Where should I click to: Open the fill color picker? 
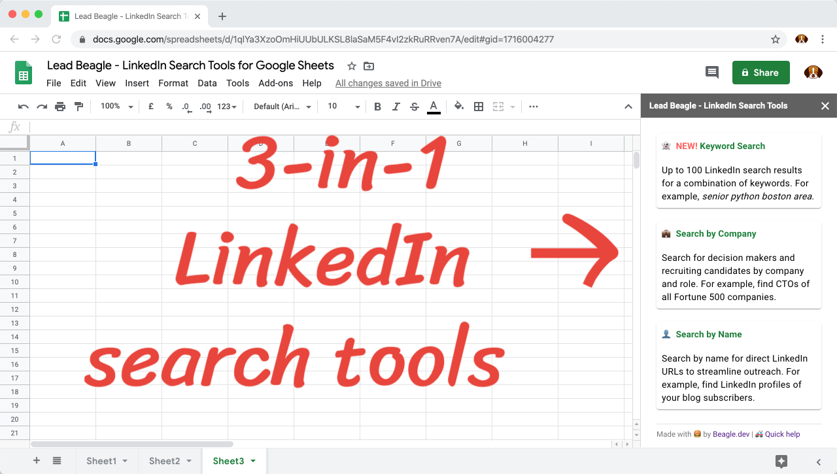(x=459, y=106)
